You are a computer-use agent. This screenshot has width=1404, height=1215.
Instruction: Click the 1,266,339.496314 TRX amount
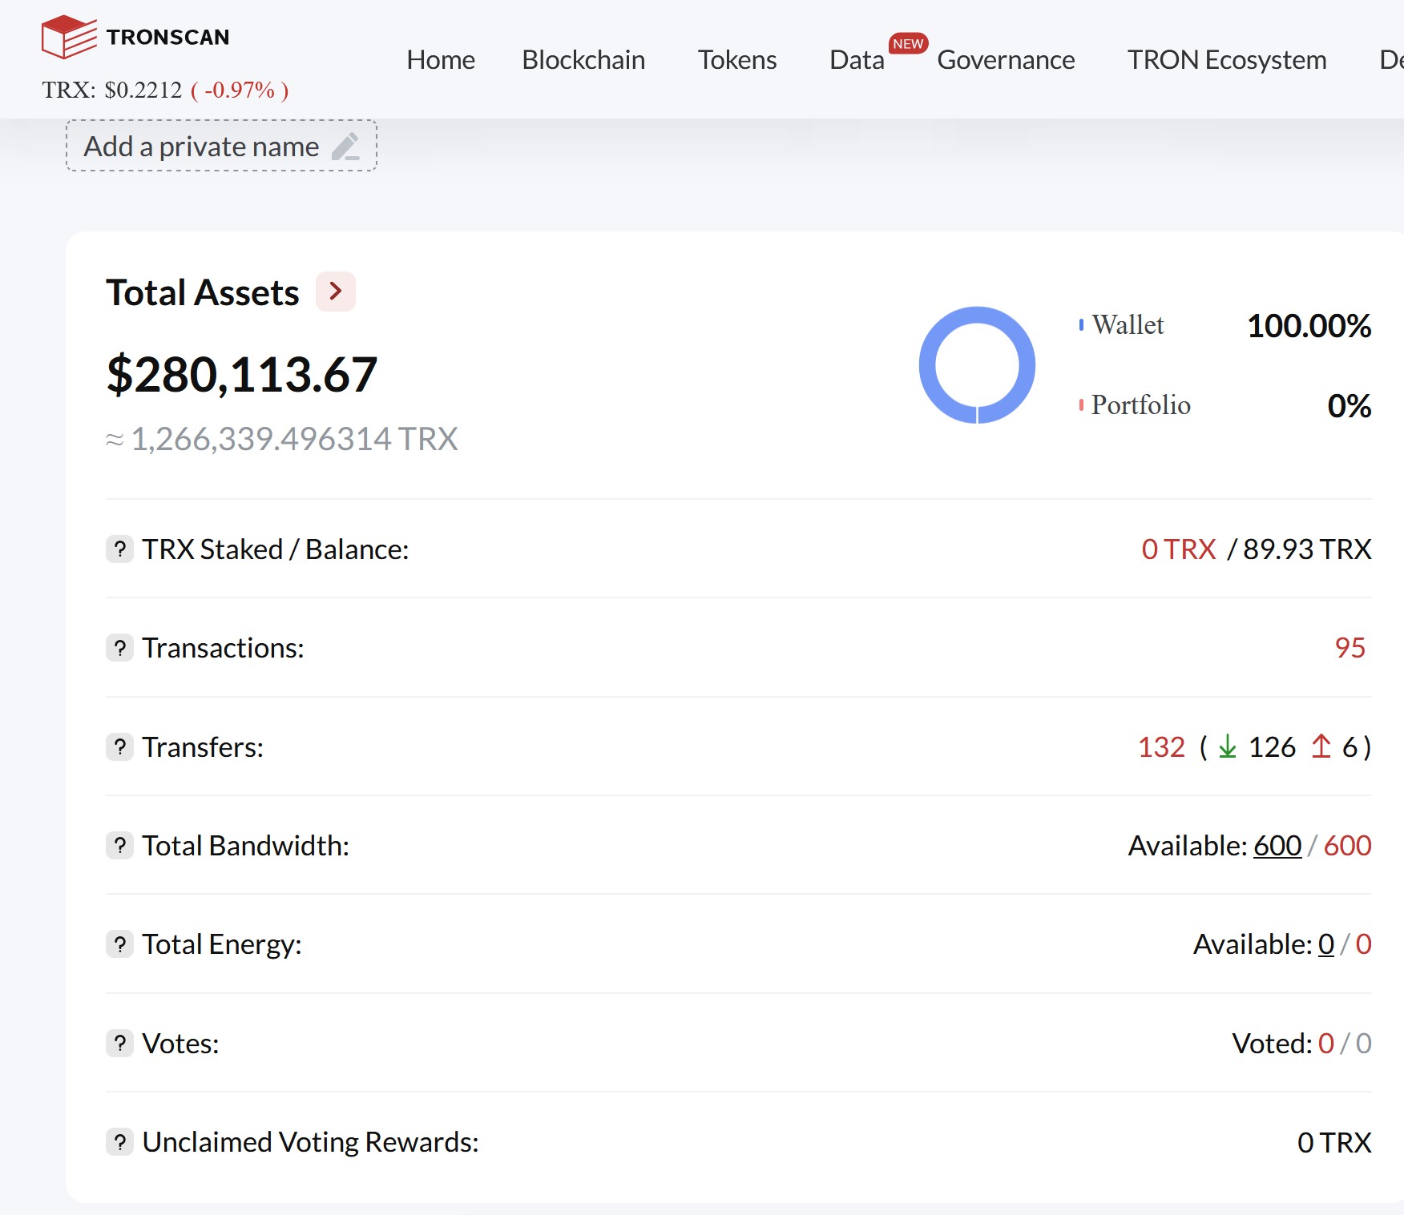(x=294, y=439)
